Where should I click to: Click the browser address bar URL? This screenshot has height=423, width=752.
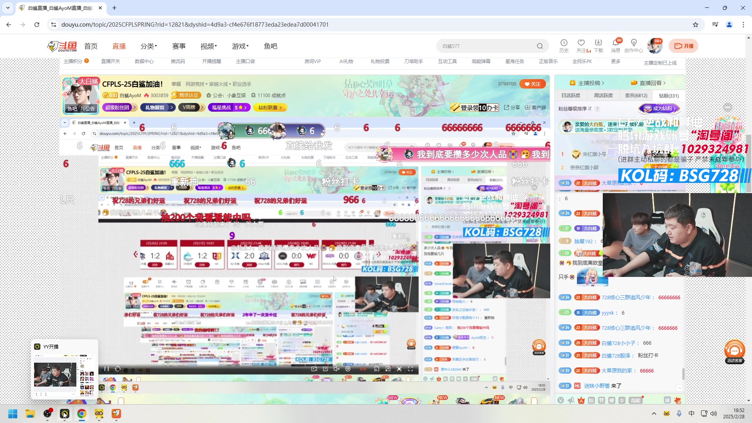tap(195, 25)
